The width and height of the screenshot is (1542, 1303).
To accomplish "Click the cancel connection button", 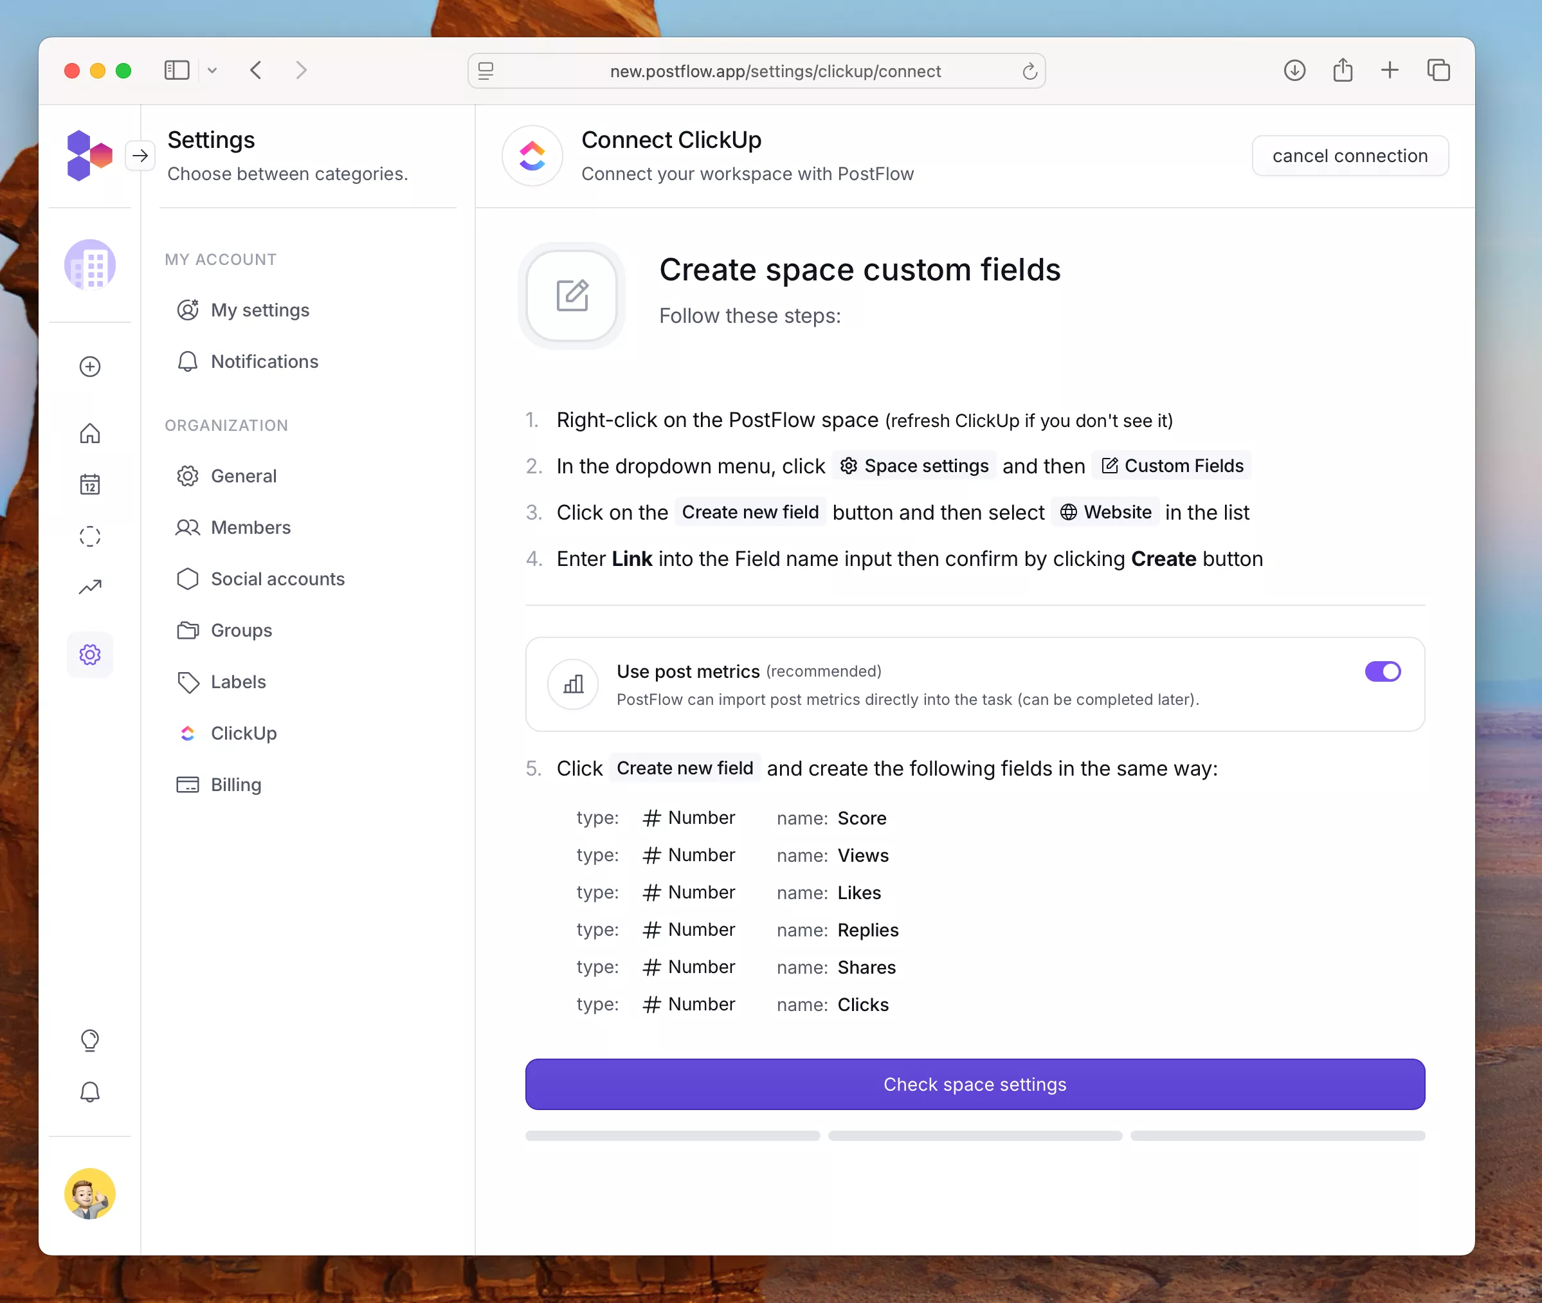I will [1350, 156].
